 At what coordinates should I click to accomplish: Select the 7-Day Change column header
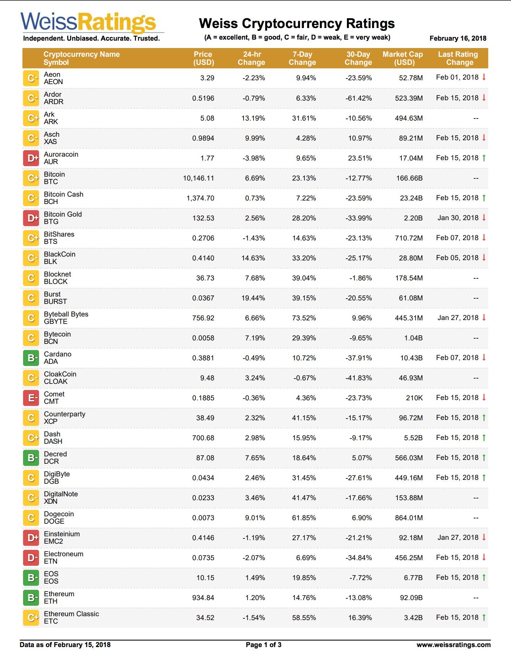[302, 58]
